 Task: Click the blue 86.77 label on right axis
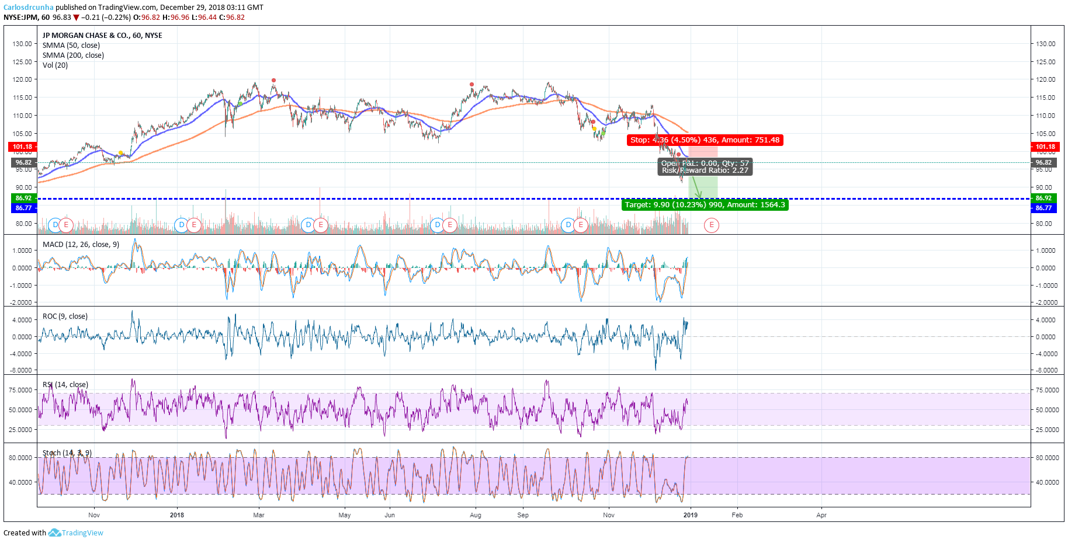1044,208
